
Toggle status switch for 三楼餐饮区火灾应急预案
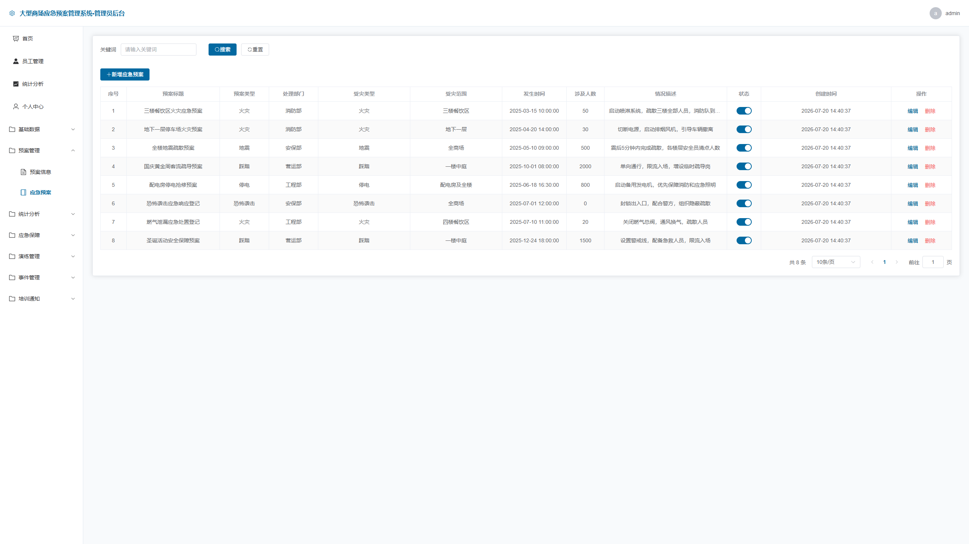click(x=744, y=111)
